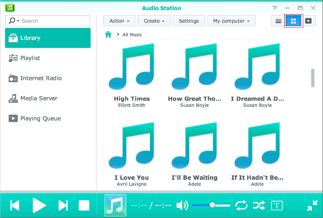Image resolution: width=323 pixels, height=218 pixels.
Task: Expand the My computer output dropdown
Action: pos(231,21)
